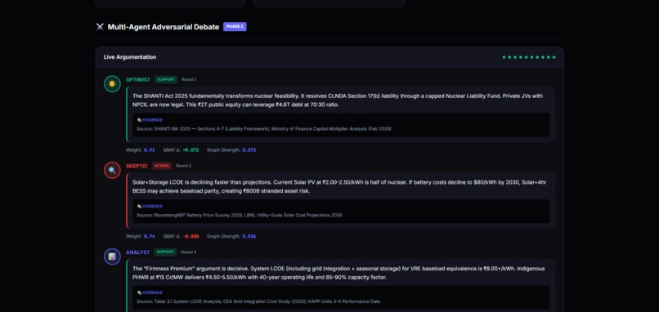Click evidence icon in Optimist SHANTI source box

[x=139, y=120]
